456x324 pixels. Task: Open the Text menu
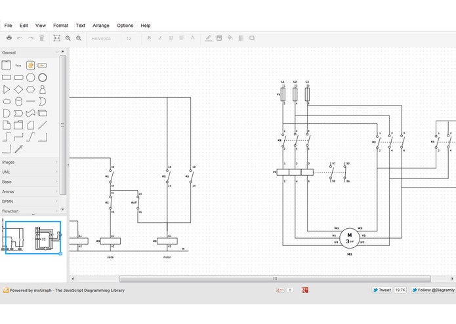(81, 26)
